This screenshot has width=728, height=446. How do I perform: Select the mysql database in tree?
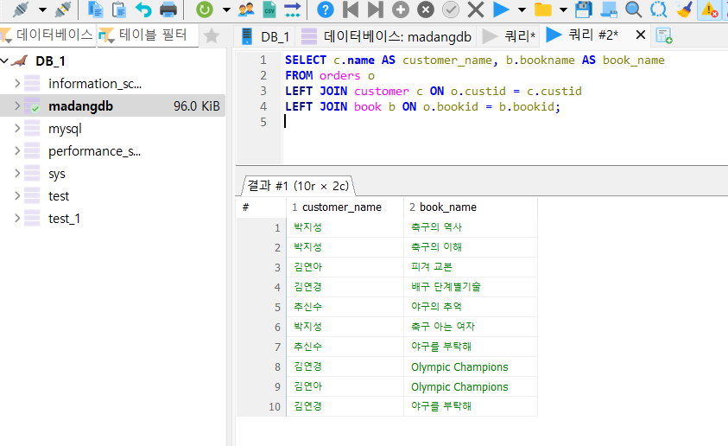(65, 129)
